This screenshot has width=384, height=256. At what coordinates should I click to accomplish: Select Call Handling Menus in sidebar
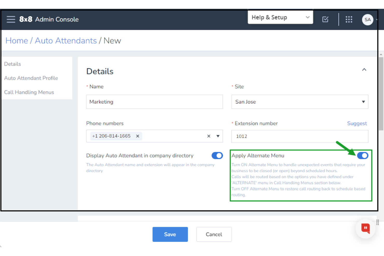[29, 92]
